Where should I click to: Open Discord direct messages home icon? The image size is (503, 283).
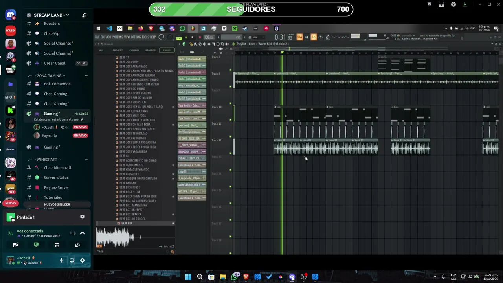pos(11,15)
